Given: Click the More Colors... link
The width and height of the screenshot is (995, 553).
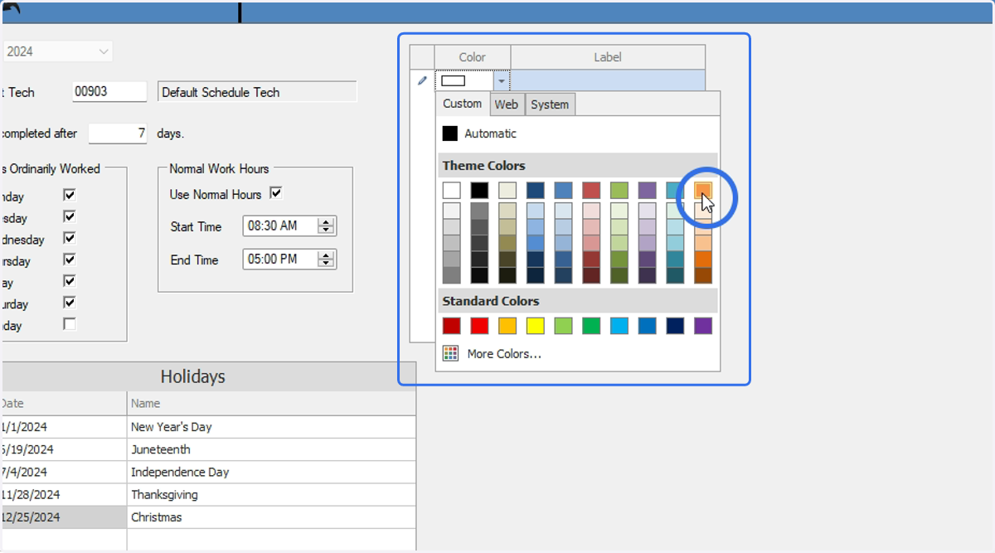Looking at the screenshot, I should [504, 354].
